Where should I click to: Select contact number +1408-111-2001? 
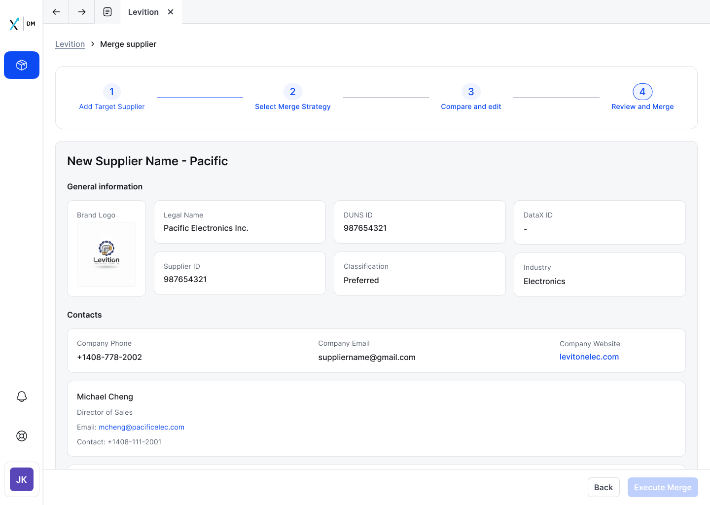(135, 442)
